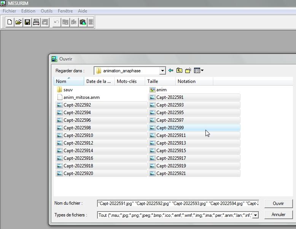Open the Fichier menu

click(10, 11)
